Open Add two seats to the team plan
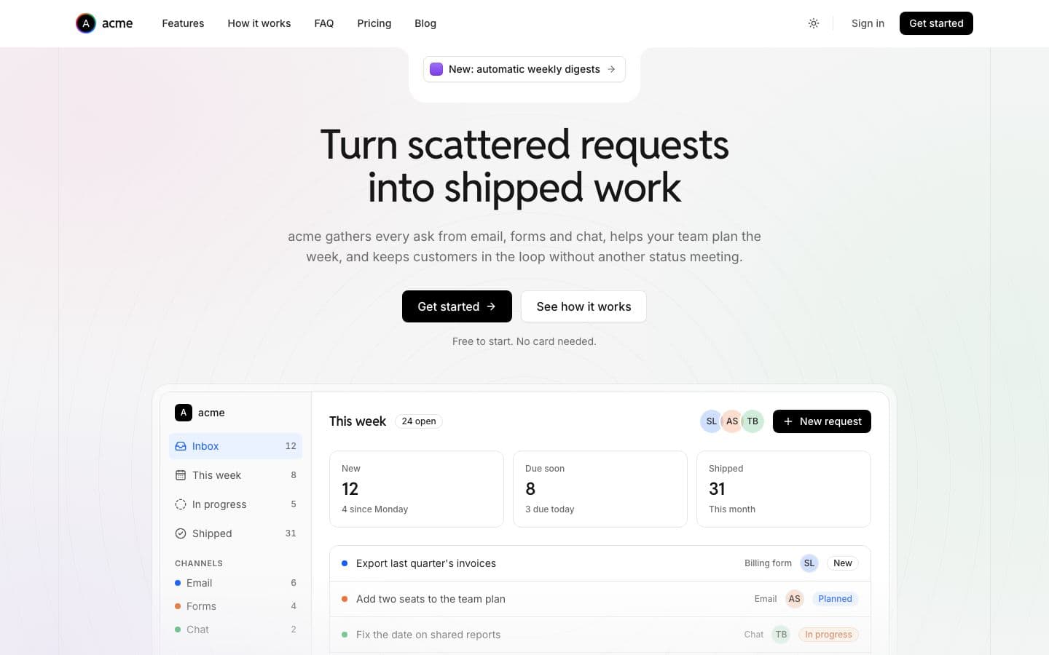This screenshot has height=655, width=1049. 600,599
